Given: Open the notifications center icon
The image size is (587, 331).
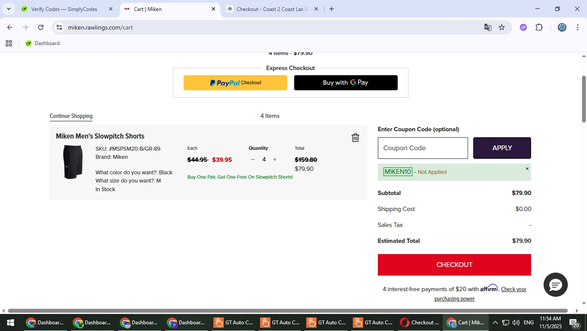Looking at the screenshot, I should 574,324.
